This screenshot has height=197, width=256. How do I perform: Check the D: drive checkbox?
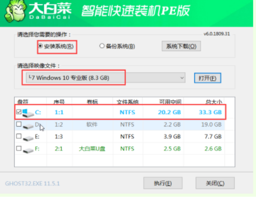[19, 124]
